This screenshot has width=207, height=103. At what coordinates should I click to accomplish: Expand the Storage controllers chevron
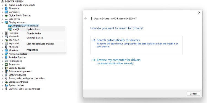(x=2, y=82)
